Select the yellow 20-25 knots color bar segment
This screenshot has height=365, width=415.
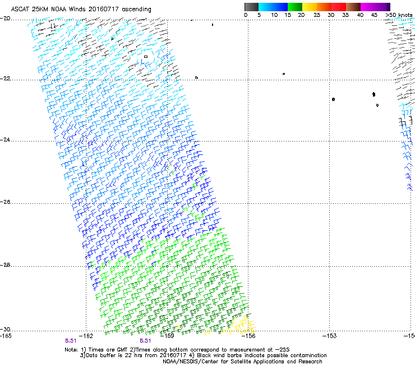pos(310,7)
